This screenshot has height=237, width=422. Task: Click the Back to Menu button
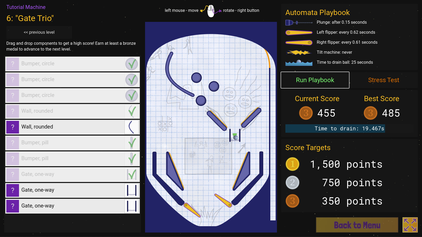pyautogui.click(x=357, y=225)
